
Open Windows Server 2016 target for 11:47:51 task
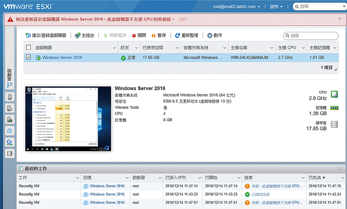(107, 202)
